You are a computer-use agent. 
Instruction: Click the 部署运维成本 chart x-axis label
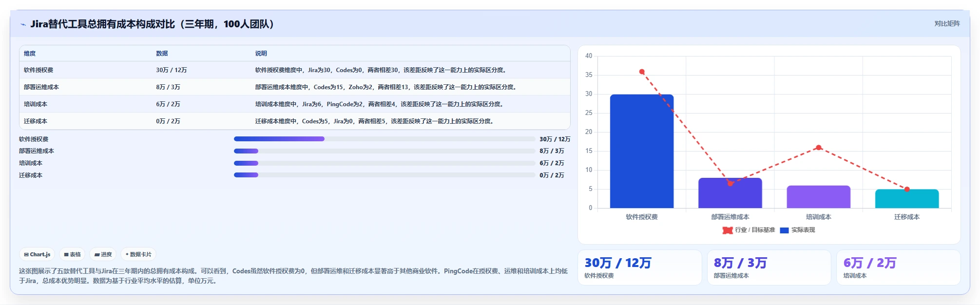730,217
